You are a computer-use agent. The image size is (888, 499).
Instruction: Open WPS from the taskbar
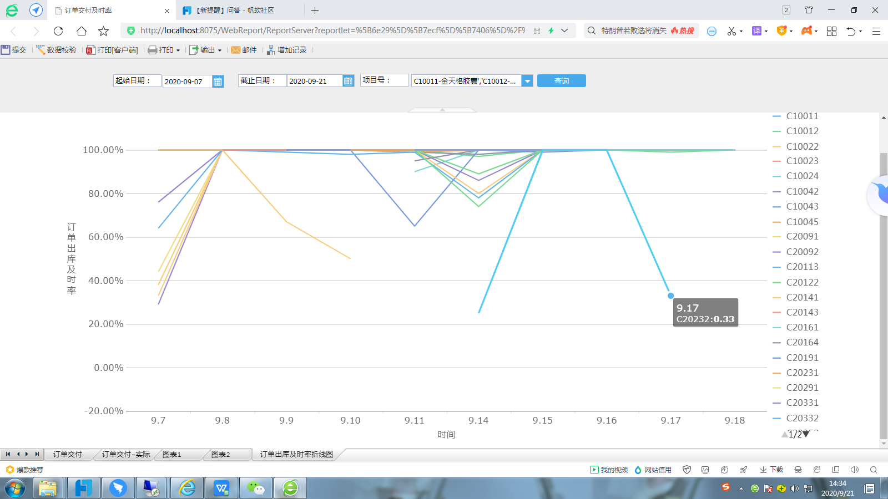[221, 488]
